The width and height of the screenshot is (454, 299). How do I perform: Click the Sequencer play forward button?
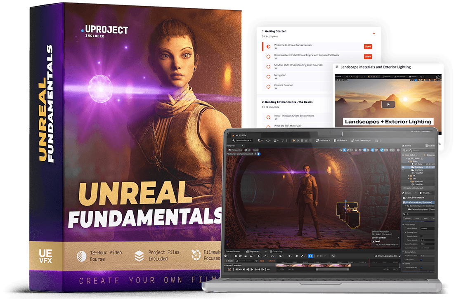point(252,269)
